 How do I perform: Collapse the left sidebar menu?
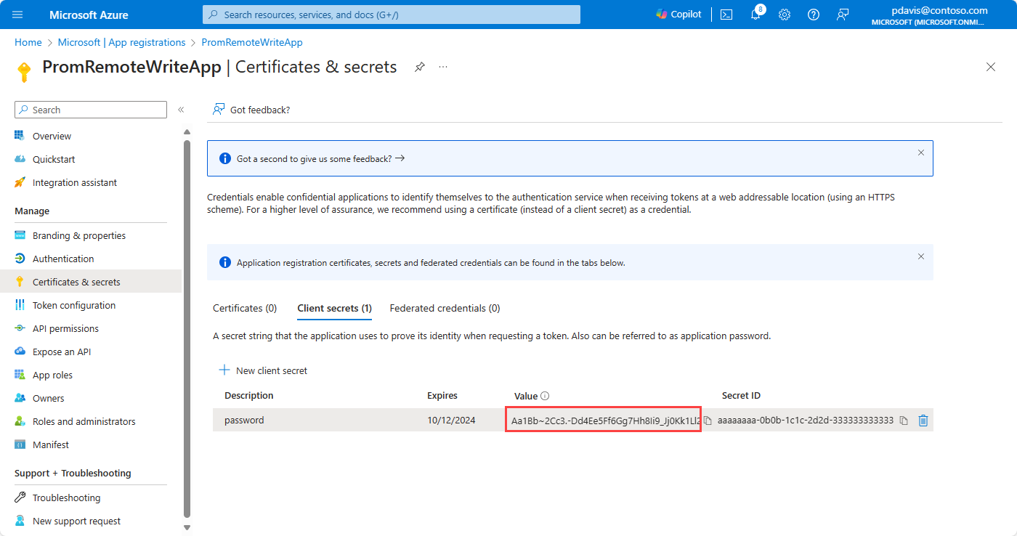coord(181,110)
